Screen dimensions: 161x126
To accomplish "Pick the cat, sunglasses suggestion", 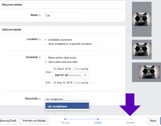I will 67,106.
